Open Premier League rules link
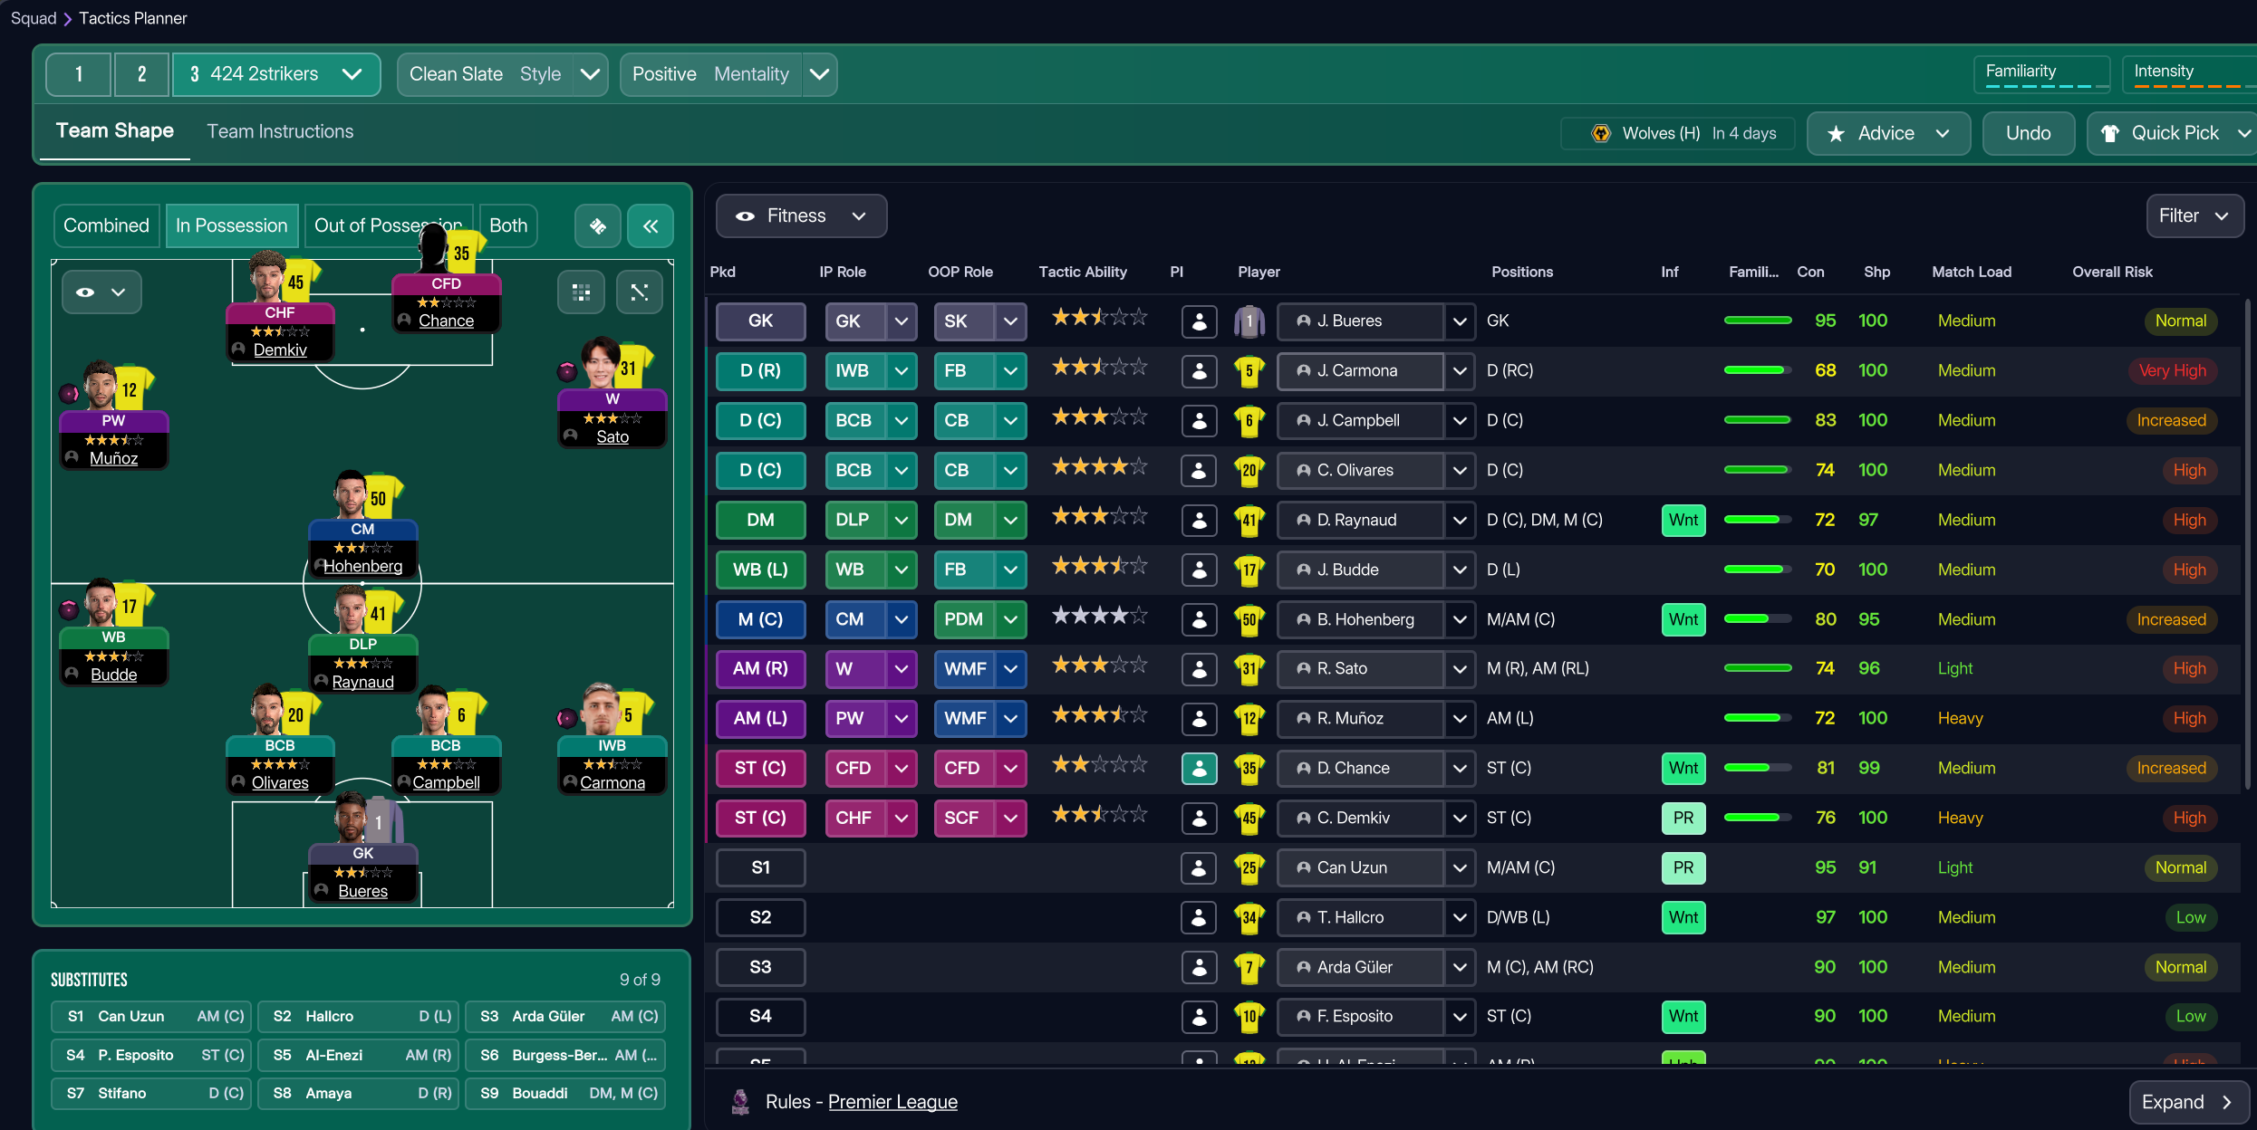Image resolution: width=2257 pixels, height=1130 pixels. coord(892,1102)
